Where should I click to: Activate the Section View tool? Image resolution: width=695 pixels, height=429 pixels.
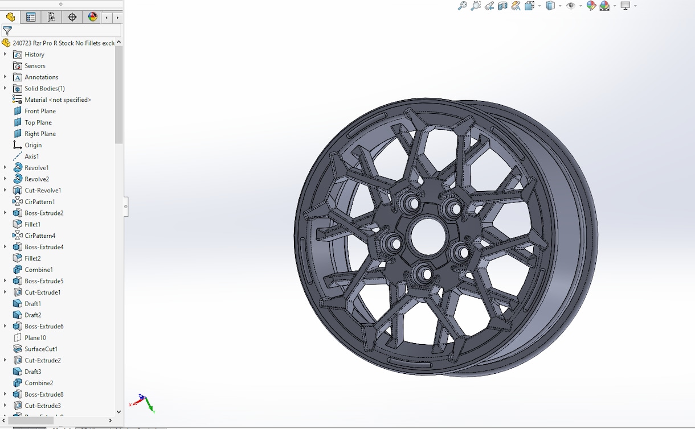(x=502, y=6)
